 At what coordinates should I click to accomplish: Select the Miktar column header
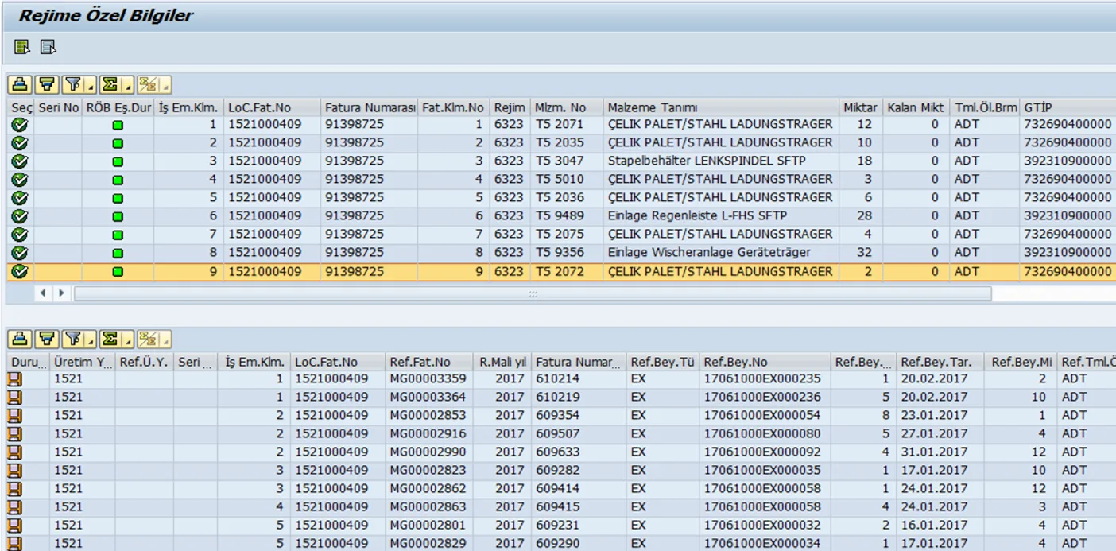coord(861,107)
